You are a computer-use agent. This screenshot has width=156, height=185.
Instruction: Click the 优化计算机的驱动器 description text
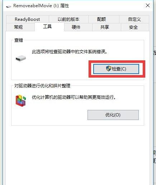pos(74,97)
